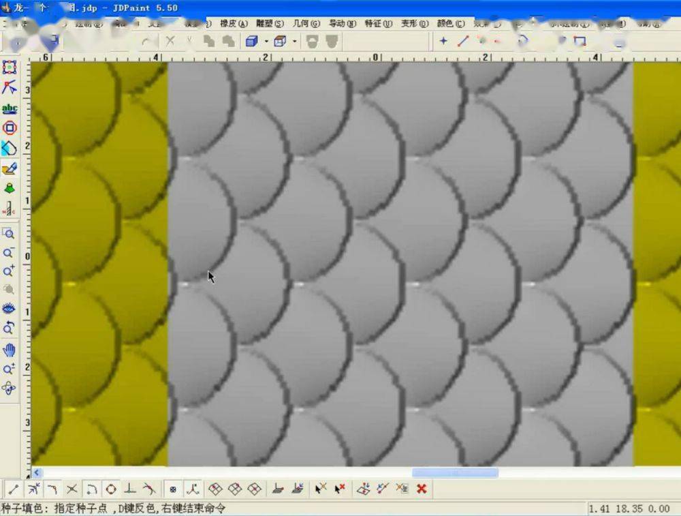Viewport: 681px width, 516px height.
Task: Click the blue cross point toolbar button
Action: (443, 41)
